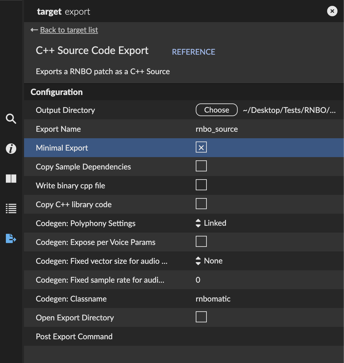Enable Copy Sample Dependencies checkbox
The height and width of the screenshot is (363, 344).
(x=201, y=166)
